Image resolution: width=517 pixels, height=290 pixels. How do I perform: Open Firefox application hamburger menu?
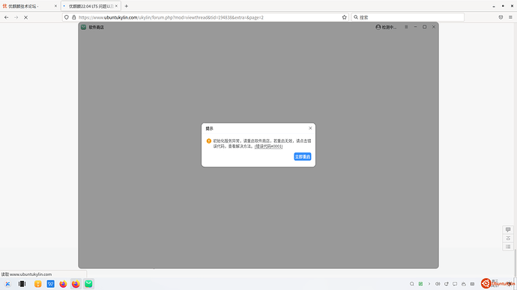coord(510,17)
